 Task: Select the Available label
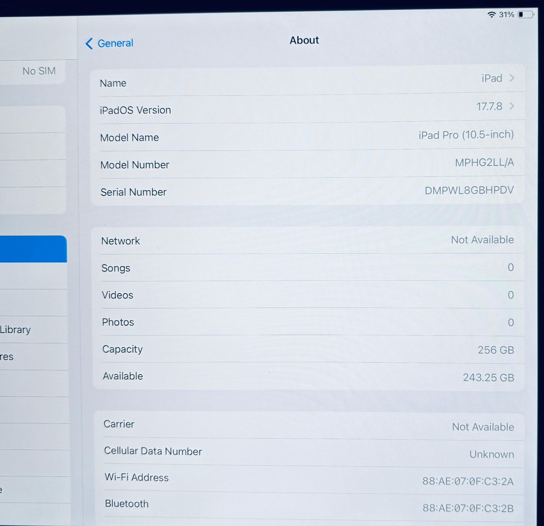[x=123, y=376]
